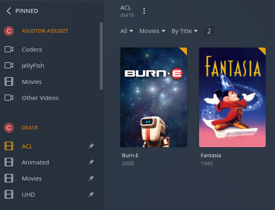The height and width of the screenshot is (210, 275).
Task: Open the Movies type dropdown
Action: 152,31
